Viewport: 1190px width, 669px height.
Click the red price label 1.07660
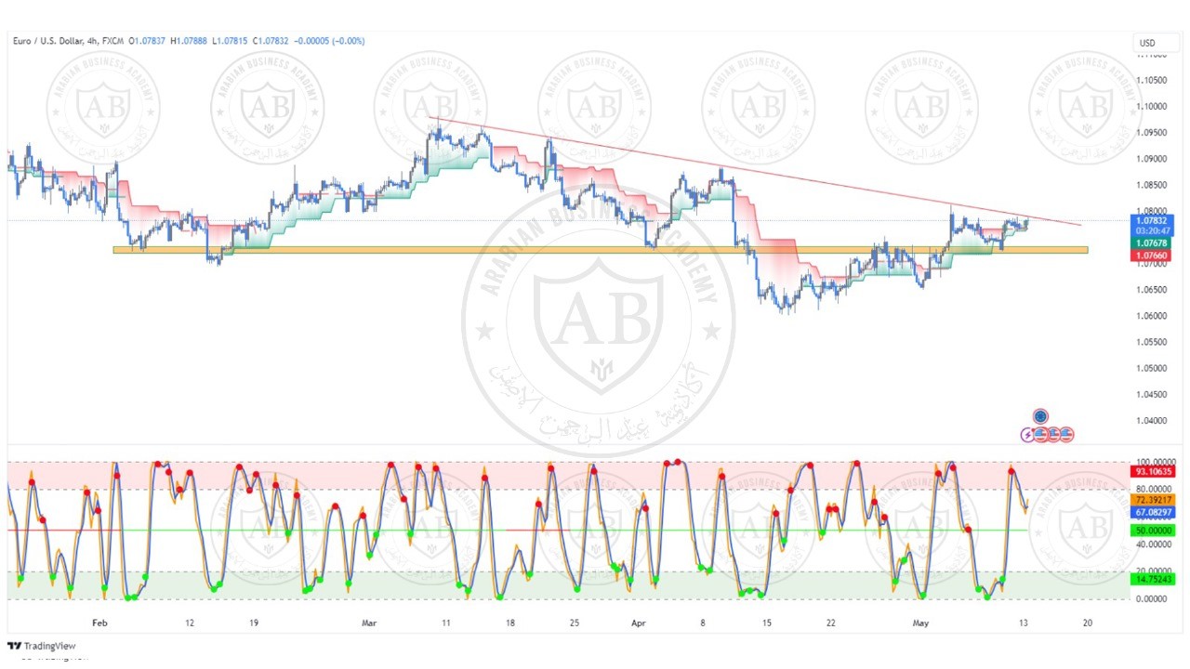[1152, 255]
